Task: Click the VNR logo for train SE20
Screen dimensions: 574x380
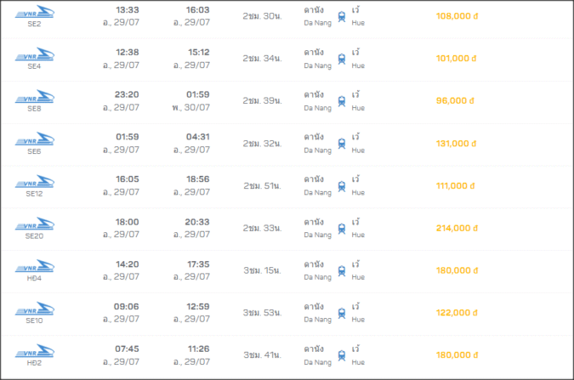Action: click(33, 224)
